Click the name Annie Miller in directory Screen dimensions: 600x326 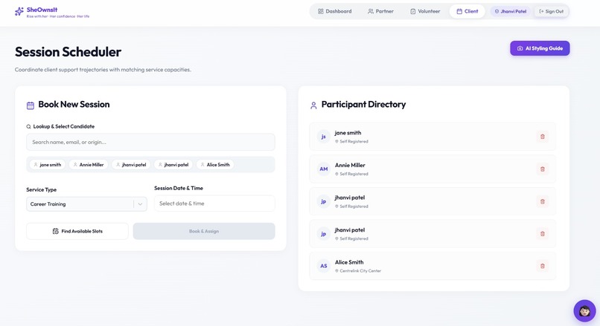pos(350,166)
